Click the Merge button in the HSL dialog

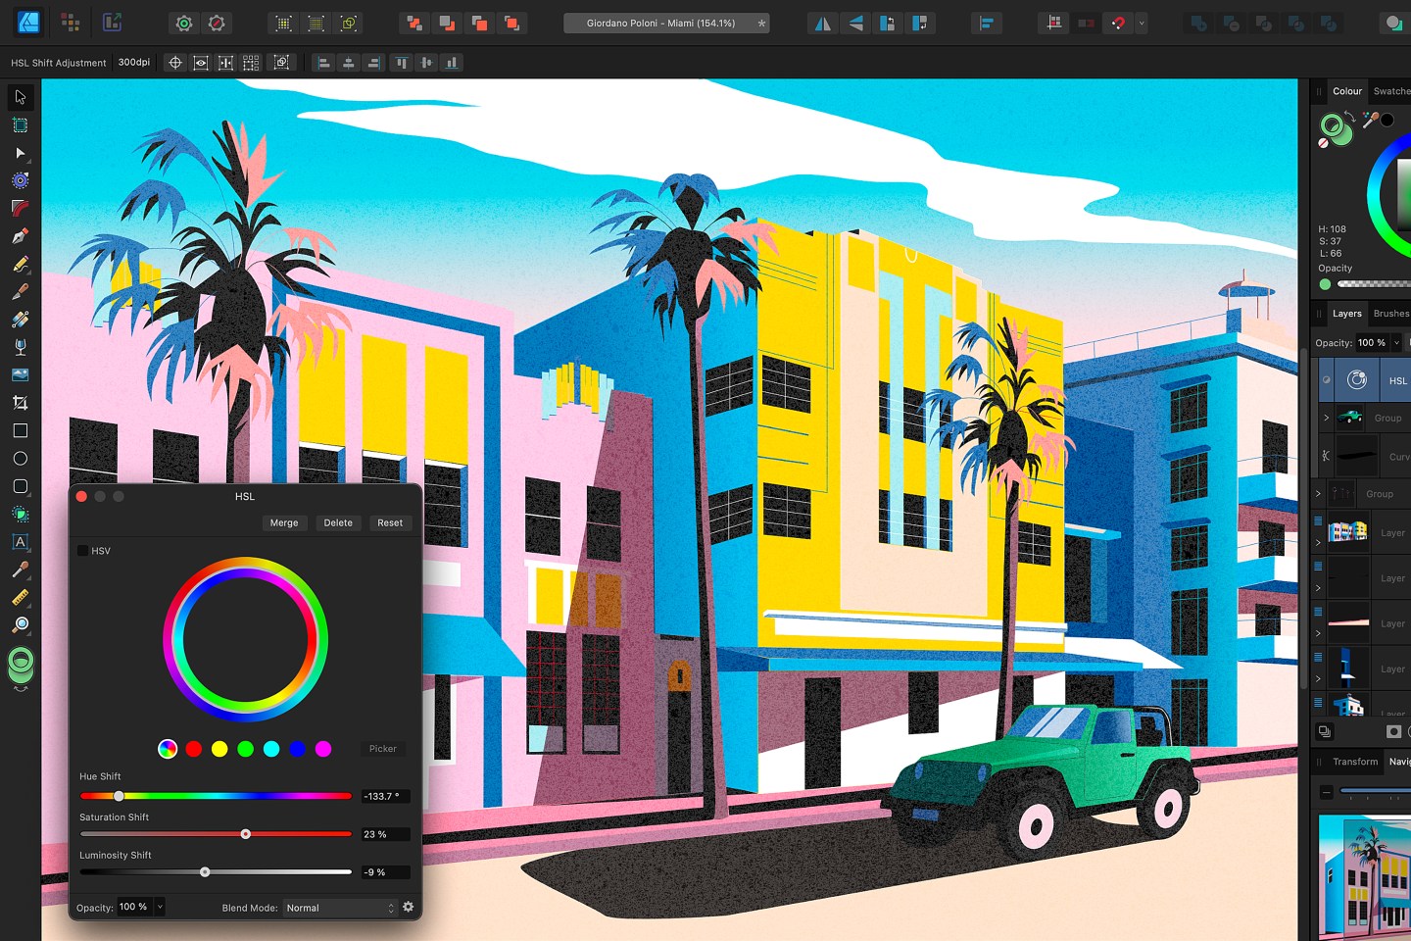coord(284,522)
